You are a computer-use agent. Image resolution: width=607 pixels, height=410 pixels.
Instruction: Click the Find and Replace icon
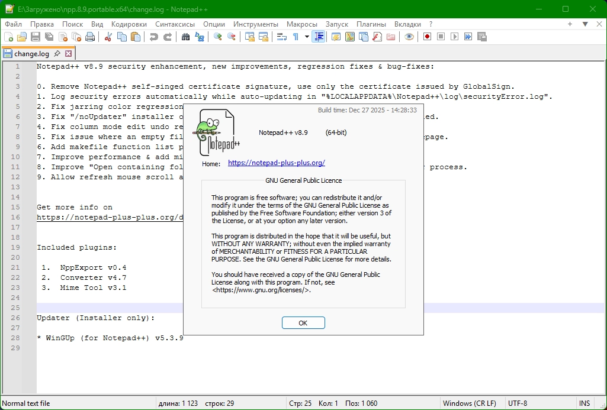[200, 37]
